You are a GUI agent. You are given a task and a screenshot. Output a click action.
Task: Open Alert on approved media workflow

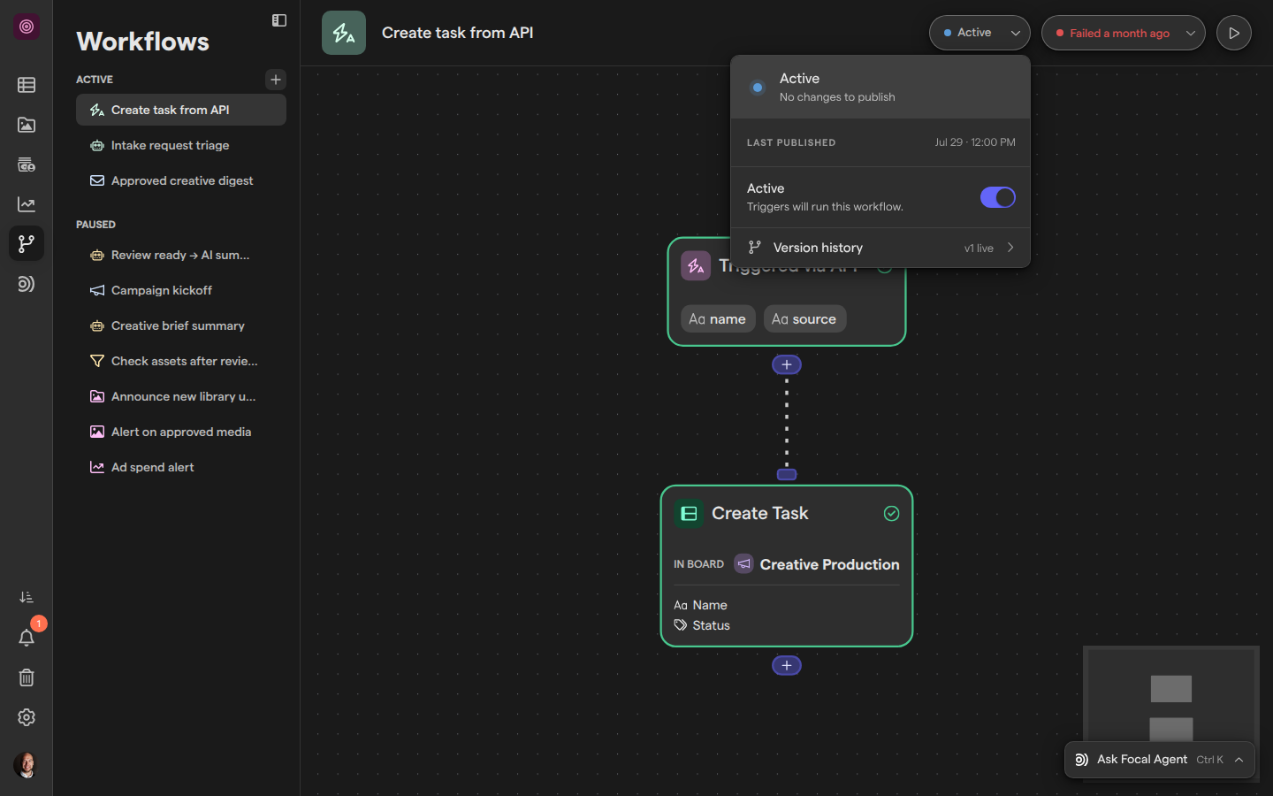tap(181, 432)
